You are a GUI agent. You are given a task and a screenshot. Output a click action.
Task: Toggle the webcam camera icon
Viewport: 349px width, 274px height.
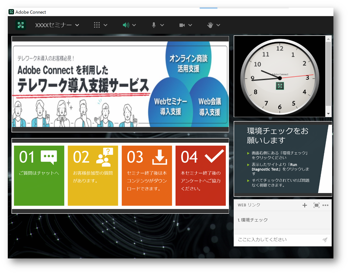[182, 25]
